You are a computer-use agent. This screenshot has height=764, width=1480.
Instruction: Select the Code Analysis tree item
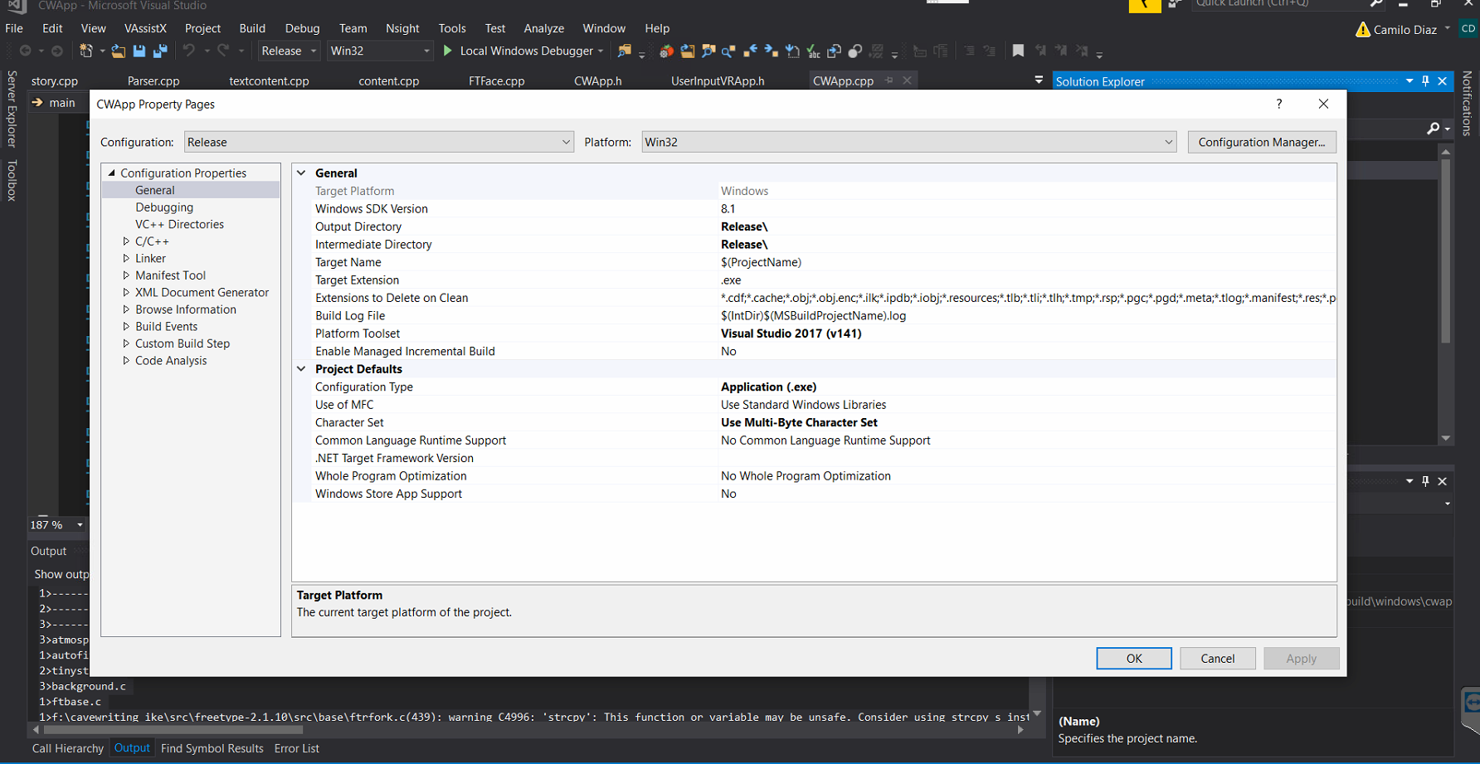click(x=171, y=361)
